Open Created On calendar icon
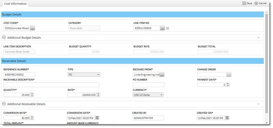273x128 pixels. tap(227, 118)
